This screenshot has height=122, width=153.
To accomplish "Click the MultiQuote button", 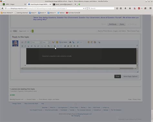I will (113, 24).
